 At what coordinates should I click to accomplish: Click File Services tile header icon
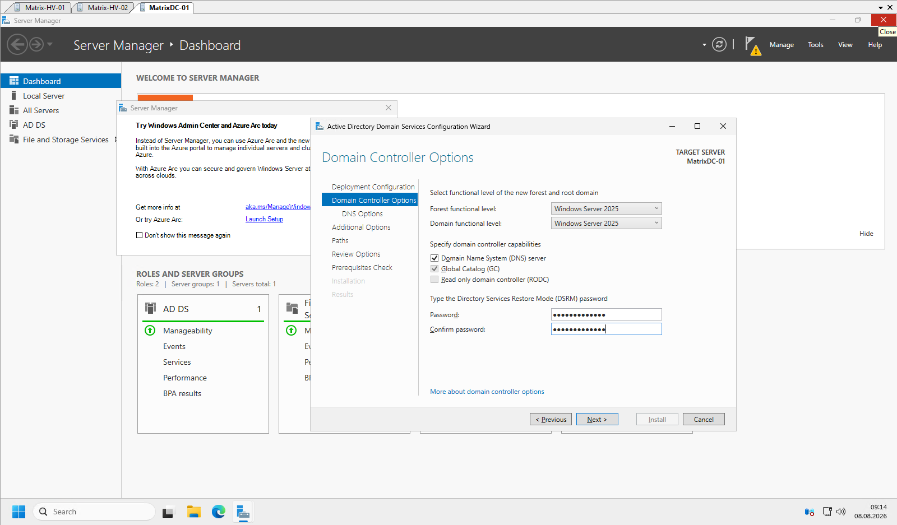pos(292,308)
